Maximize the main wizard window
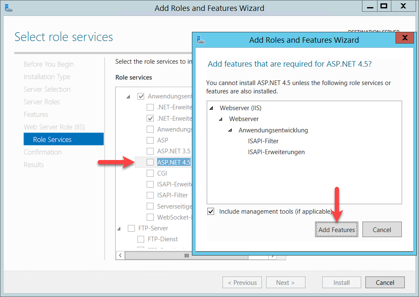 (383, 6)
